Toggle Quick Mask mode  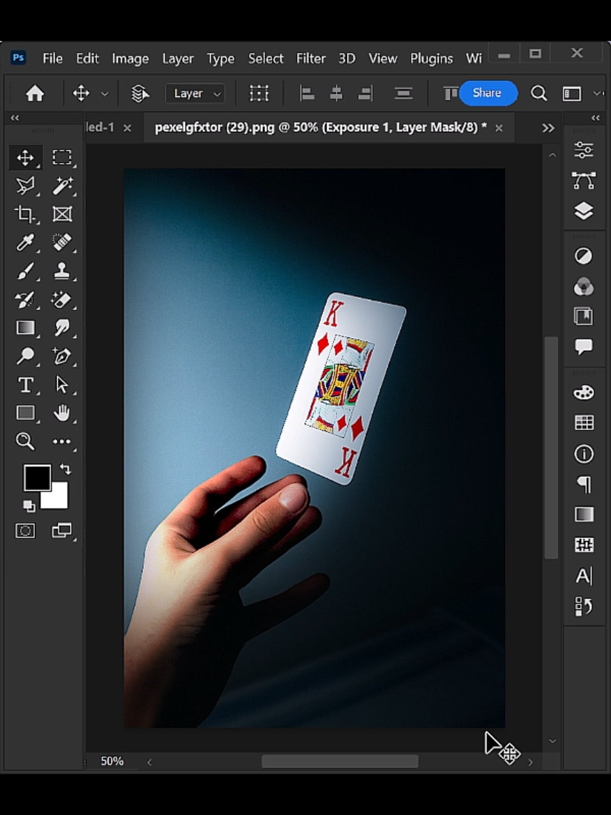coord(25,531)
